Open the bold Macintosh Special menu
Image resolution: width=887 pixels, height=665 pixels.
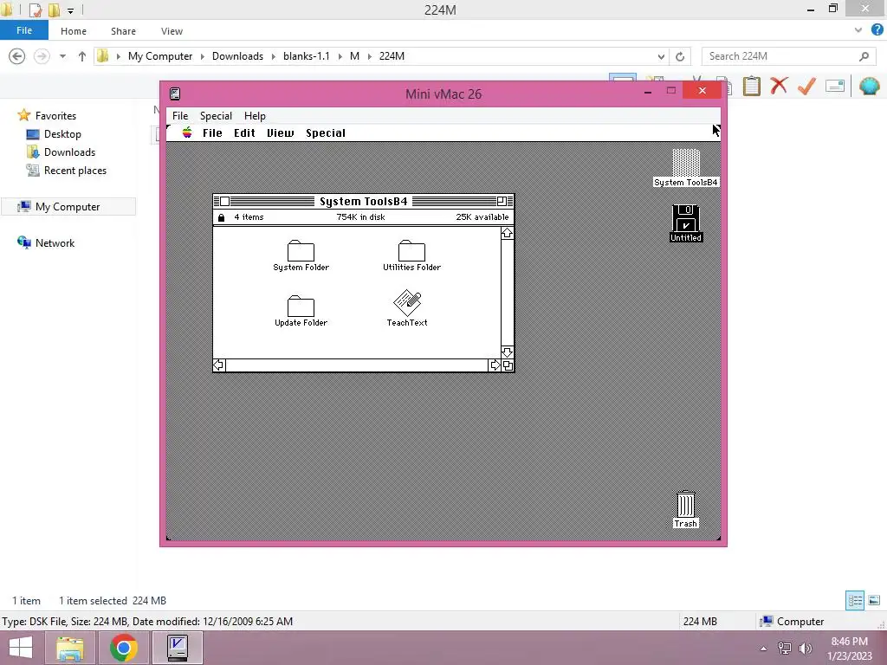tap(326, 132)
